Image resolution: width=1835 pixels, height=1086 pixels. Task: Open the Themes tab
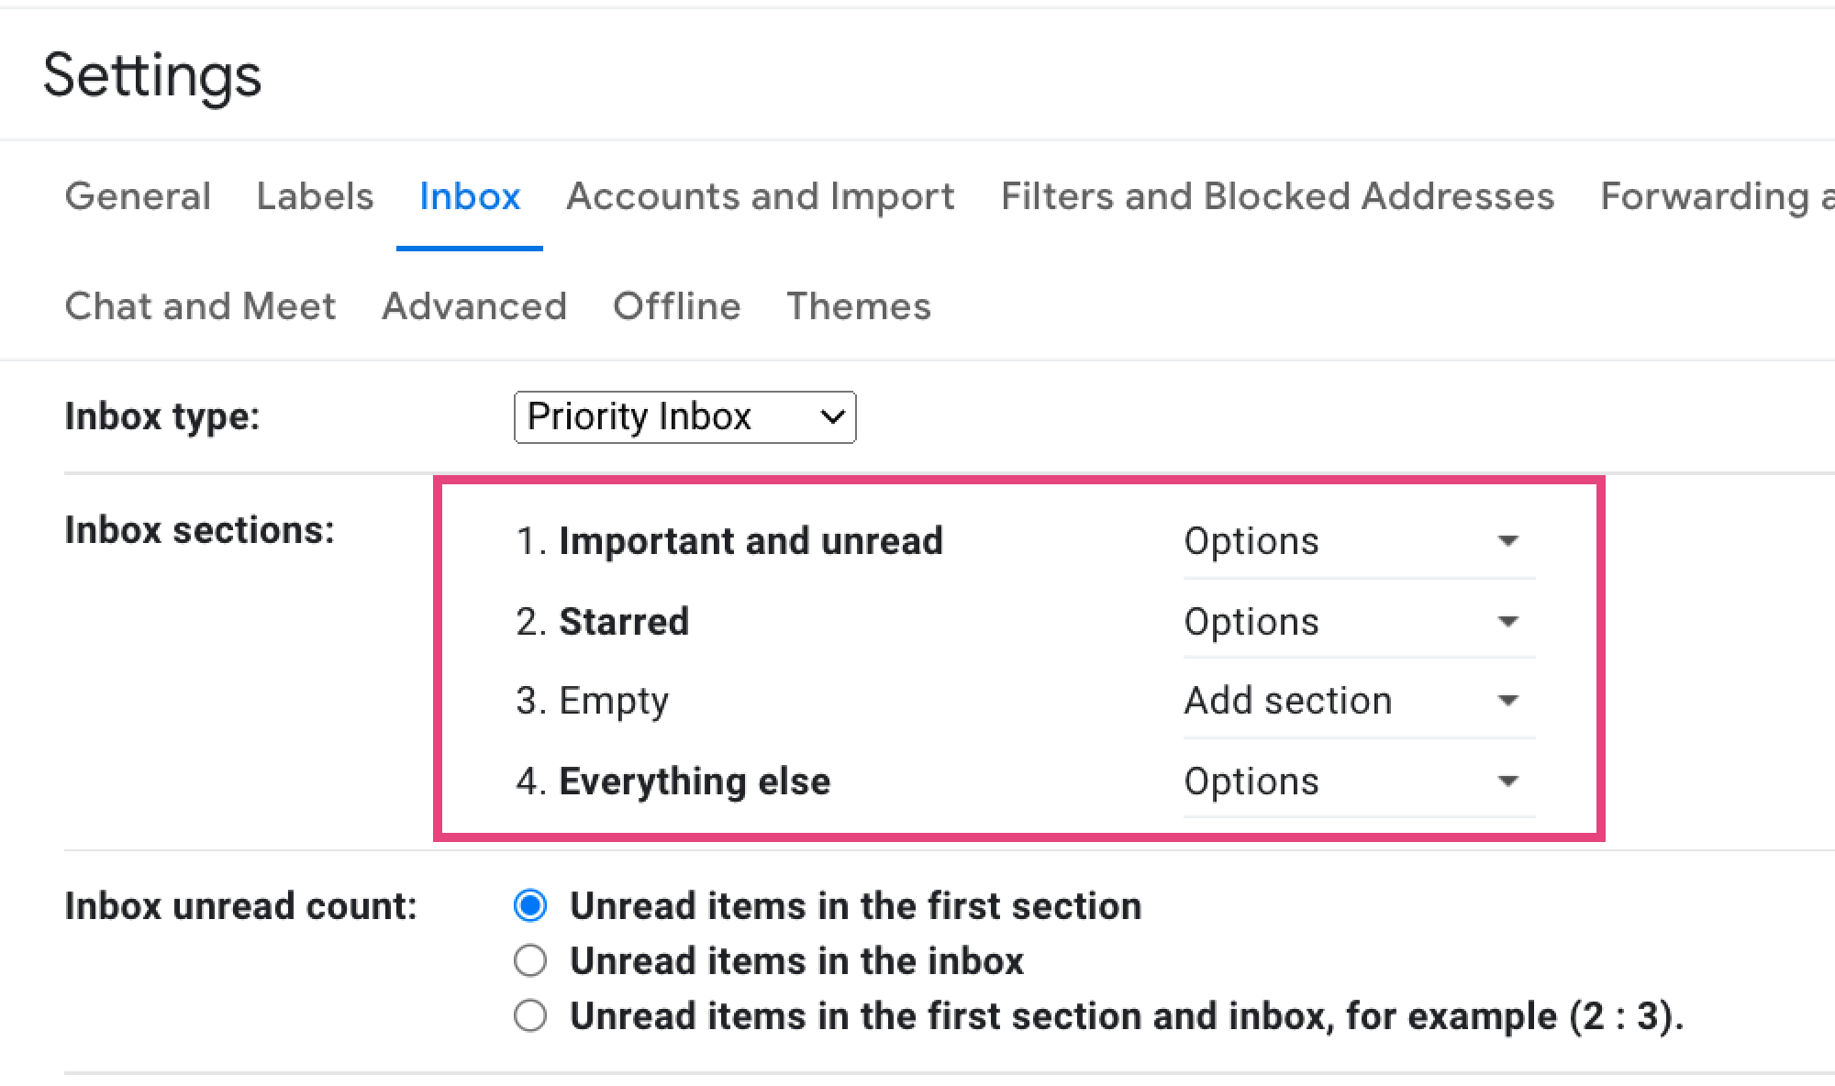(859, 306)
